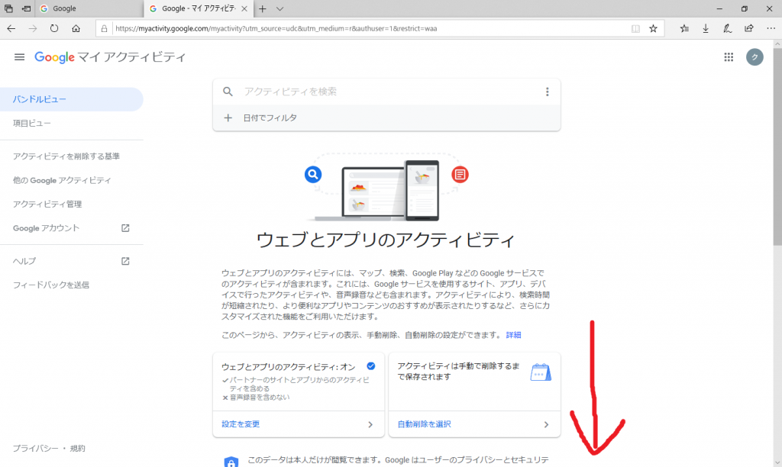Select バンドルビュー in the sidebar

[x=71, y=99]
